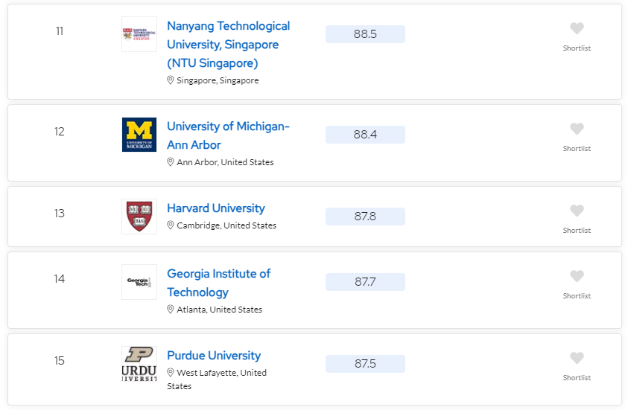
Task: Open Harvard University profile link
Action: (x=216, y=208)
